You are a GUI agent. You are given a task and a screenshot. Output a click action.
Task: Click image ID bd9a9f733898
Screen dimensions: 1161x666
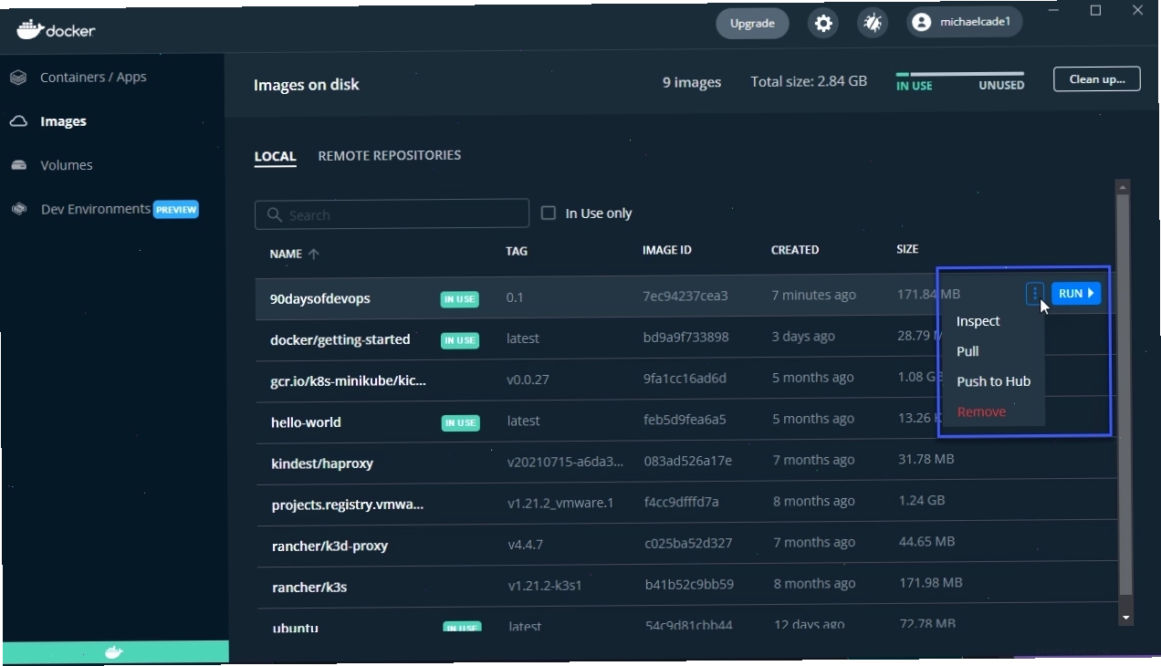686,337
